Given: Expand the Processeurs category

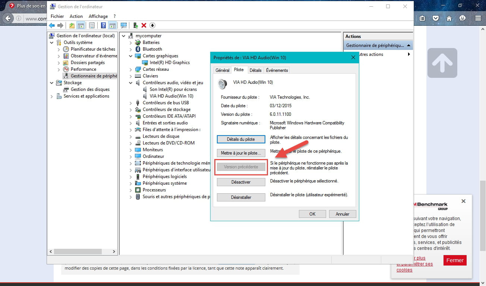Looking at the screenshot, I should pyautogui.click(x=130, y=190).
